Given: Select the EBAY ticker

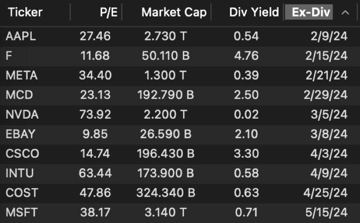Looking at the screenshot, I should pyautogui.click(x=20, y=134).
